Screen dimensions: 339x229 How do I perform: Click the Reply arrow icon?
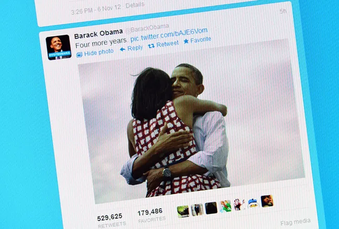click(x=123, y=50)
